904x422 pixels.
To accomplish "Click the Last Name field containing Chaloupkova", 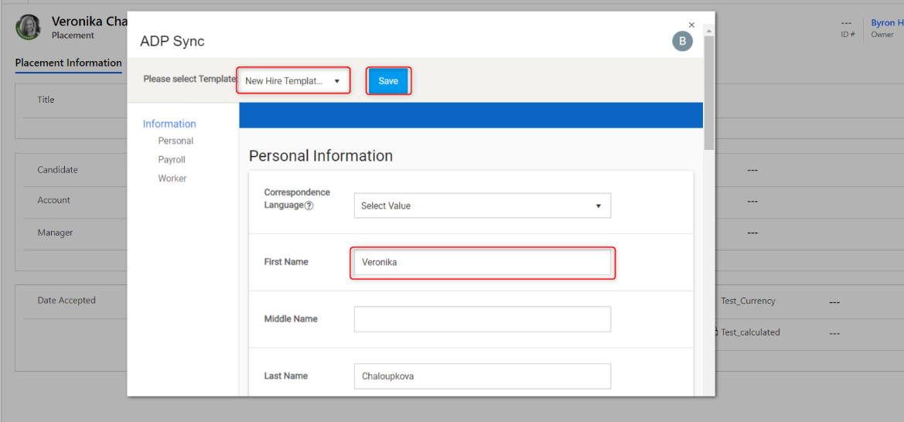I will tap(482, 376).
